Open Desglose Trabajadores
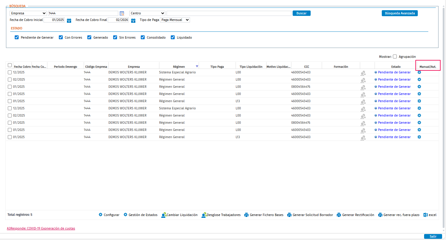Screen dimensions: 446x240 point(221,215)
